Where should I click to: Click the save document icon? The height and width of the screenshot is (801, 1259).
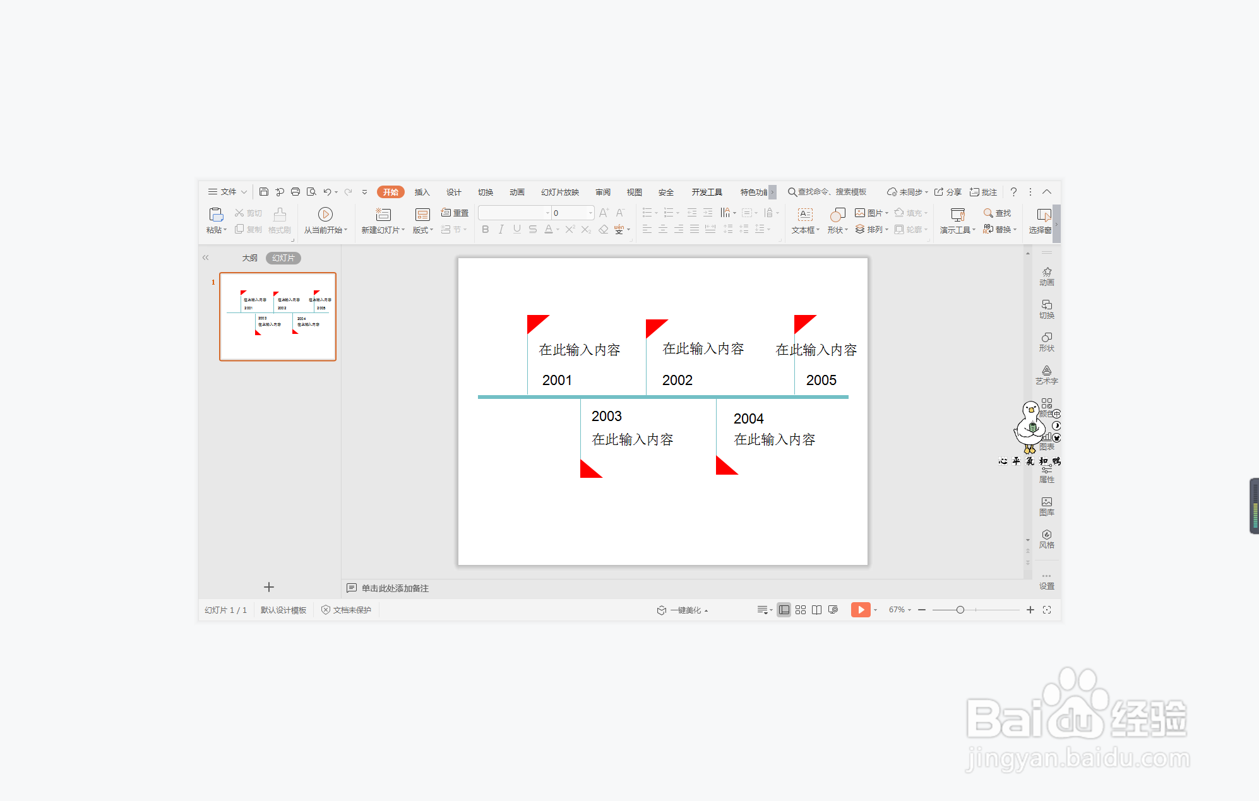tap(264, 192)
